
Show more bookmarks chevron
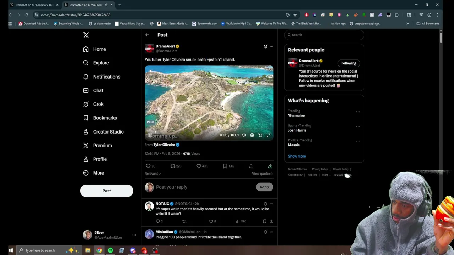pos(407,24)
